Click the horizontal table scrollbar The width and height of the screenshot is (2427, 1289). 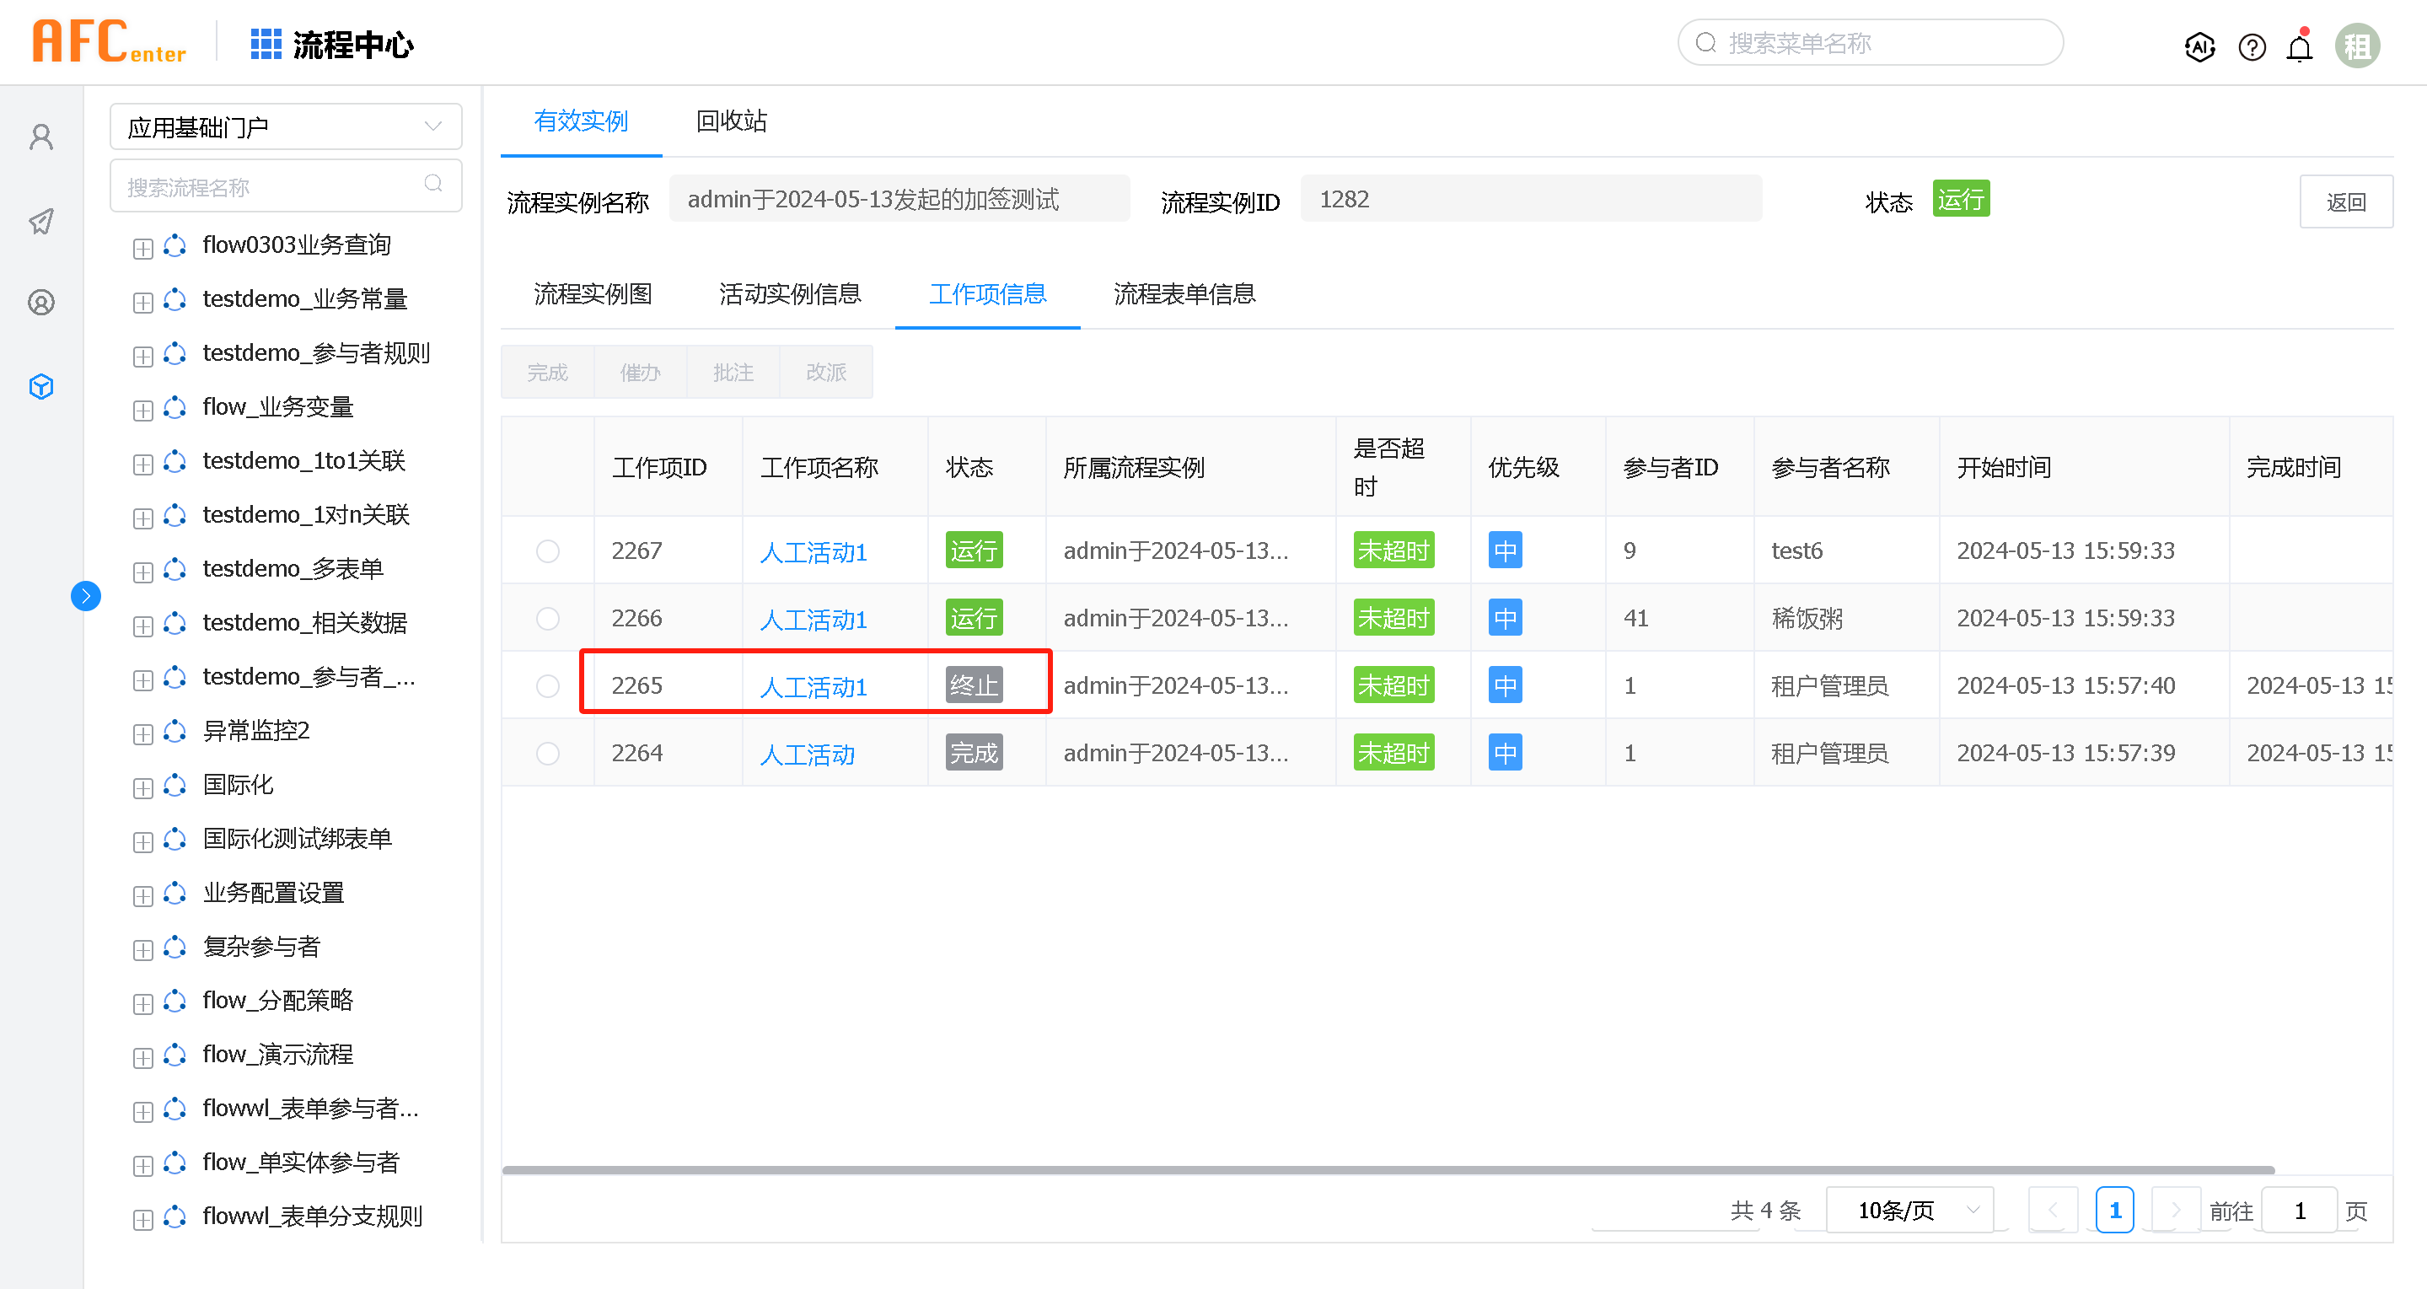click(x=1388, y=1169)
